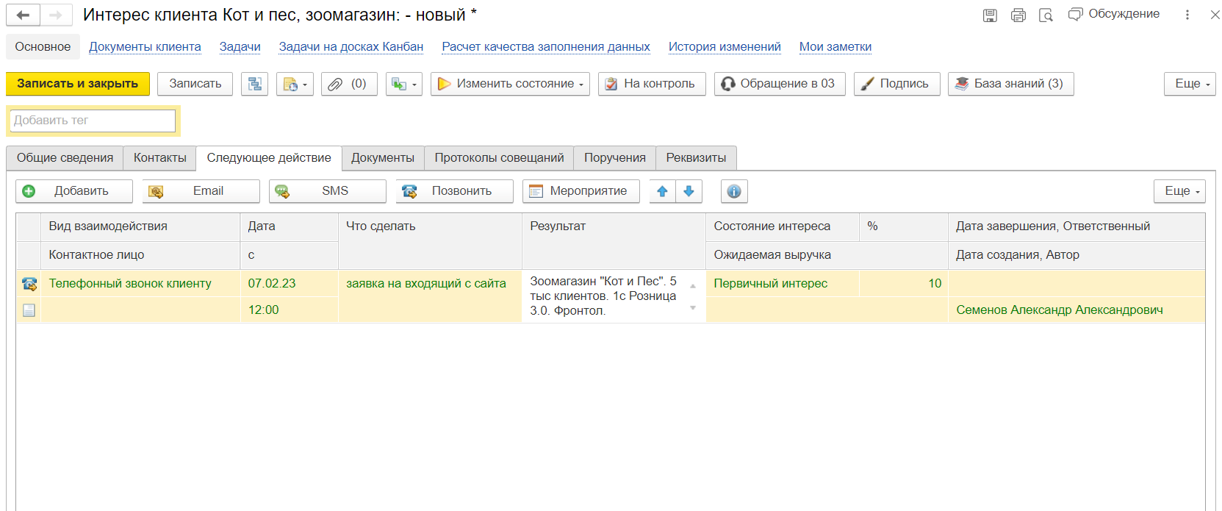
Task: Open the История изменений link
Action: 724,46
